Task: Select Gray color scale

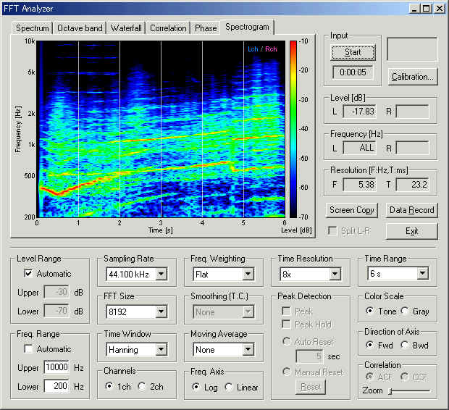Action: (405, 311)
